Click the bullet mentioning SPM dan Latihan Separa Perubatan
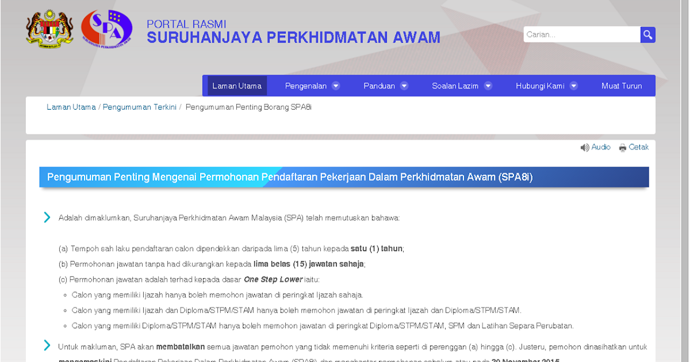Image resolution: width=690 pixels, height=362 pixels. click(323, 326)
